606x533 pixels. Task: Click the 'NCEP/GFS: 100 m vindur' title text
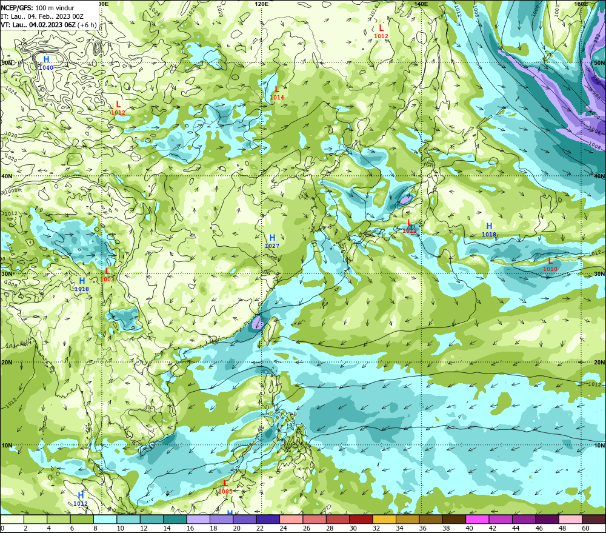pos(38,8)
